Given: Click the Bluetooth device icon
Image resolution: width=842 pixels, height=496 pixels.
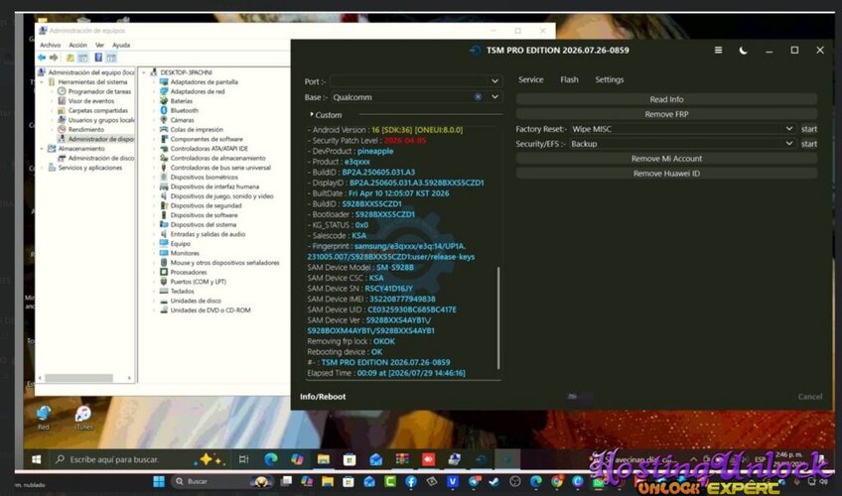Looking at the screenshot, I should [x=164, y=110].
